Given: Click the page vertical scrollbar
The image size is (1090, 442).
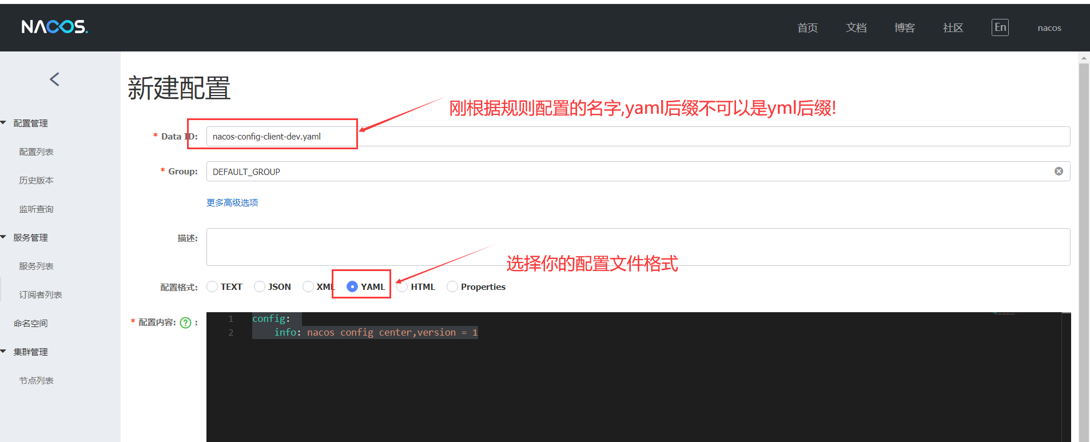Looking at the screenshot, I should [x=1084, y=252].
